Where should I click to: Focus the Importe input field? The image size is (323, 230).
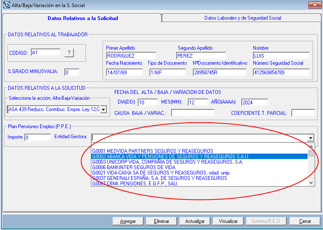37,137
